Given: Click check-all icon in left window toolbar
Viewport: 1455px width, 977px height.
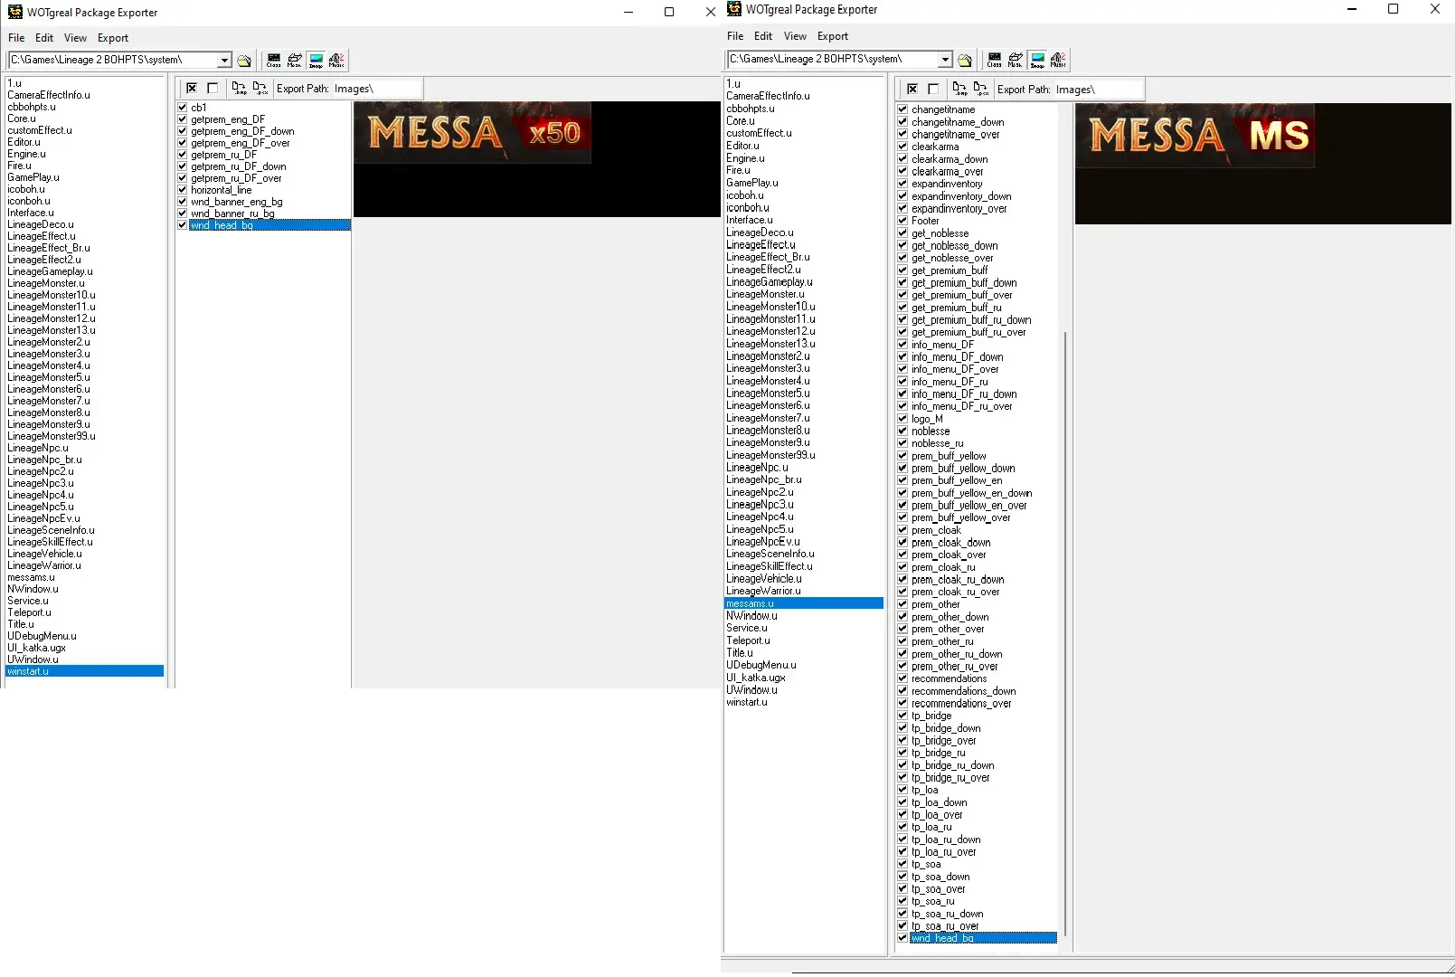Looking at the screenshot, I should tap(192, 89).
